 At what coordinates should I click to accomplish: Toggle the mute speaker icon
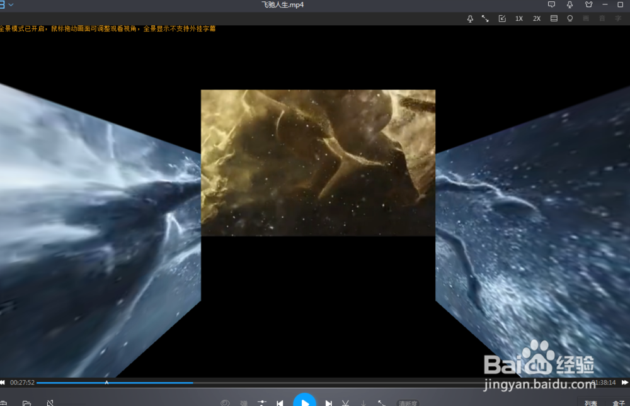coord(50,402)
